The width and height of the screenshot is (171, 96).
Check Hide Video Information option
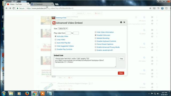[x=96, y=32]
